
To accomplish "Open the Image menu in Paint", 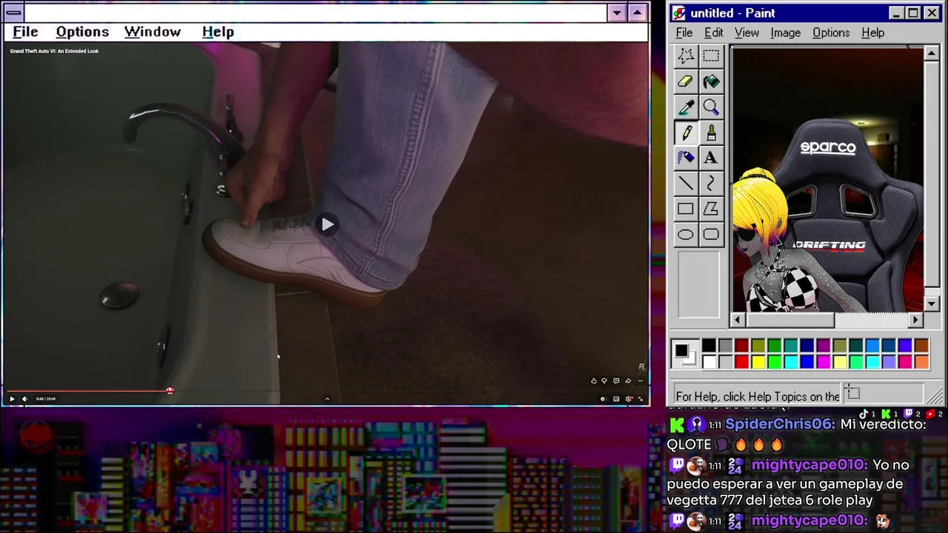I will 785,33.
